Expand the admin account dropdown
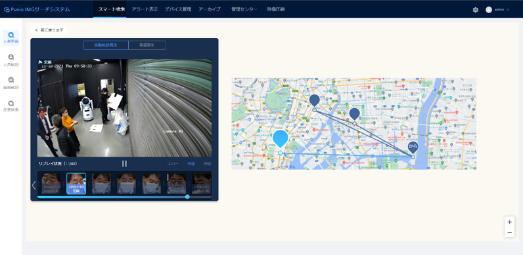This screenshot has width=523, height=255. pos(508,10)
